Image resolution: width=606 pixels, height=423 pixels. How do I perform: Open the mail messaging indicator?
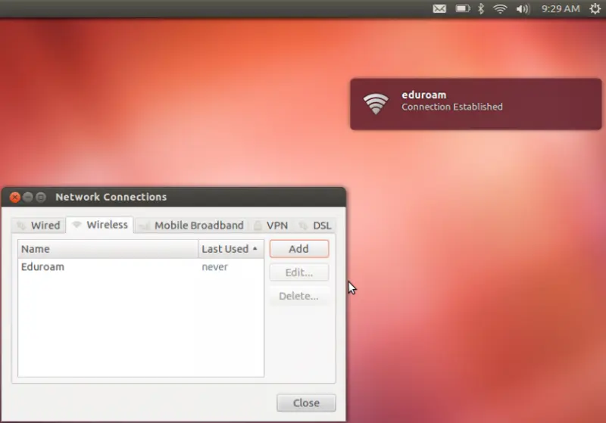tap(439, 9)
